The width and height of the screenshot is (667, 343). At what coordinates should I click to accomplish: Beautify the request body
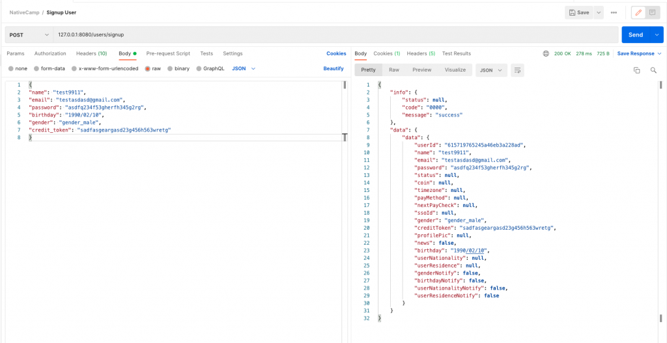[x=333, y=68]
